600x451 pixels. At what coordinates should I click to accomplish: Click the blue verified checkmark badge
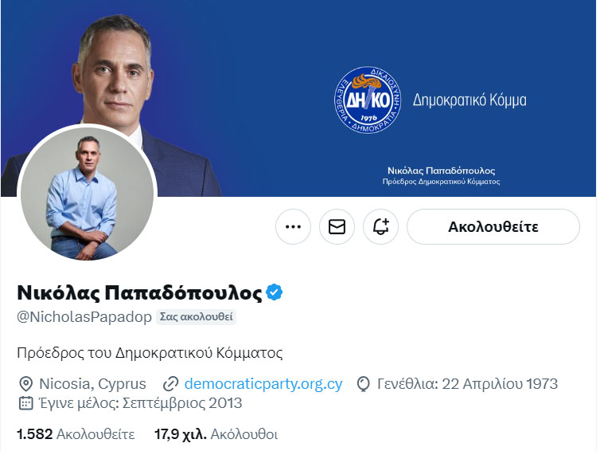coord(274,292)
